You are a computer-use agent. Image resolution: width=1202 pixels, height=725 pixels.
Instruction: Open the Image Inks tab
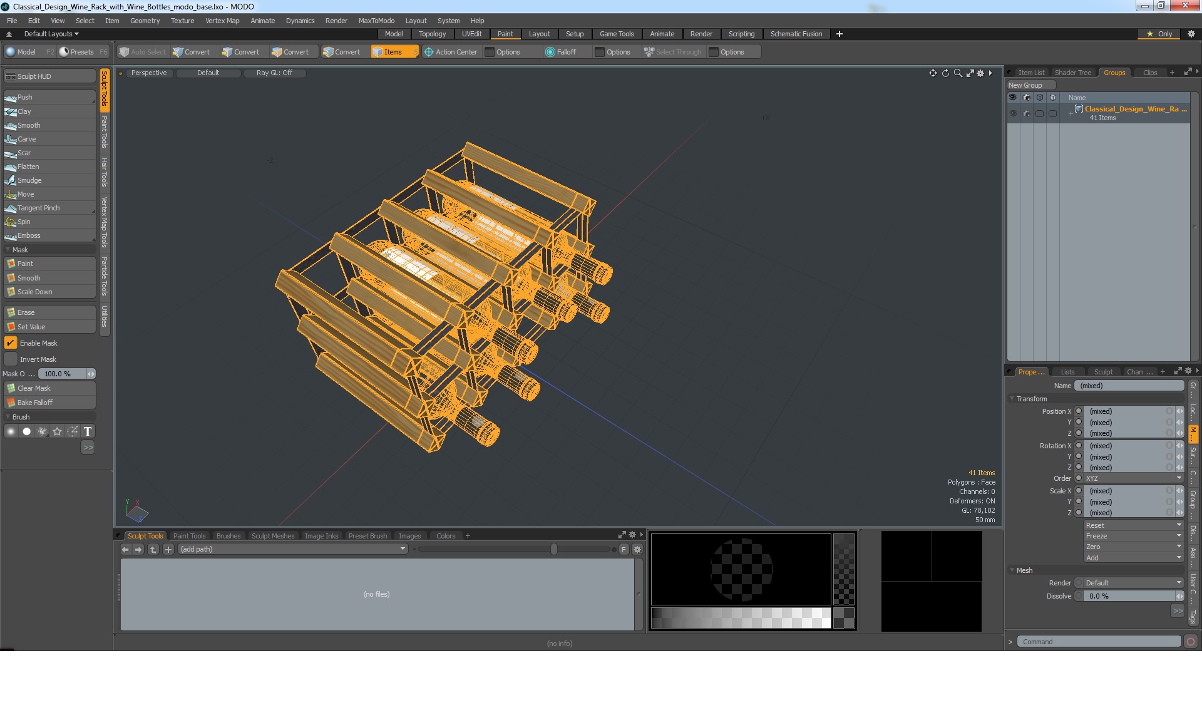pyautogui.click(x=321, y=536)
